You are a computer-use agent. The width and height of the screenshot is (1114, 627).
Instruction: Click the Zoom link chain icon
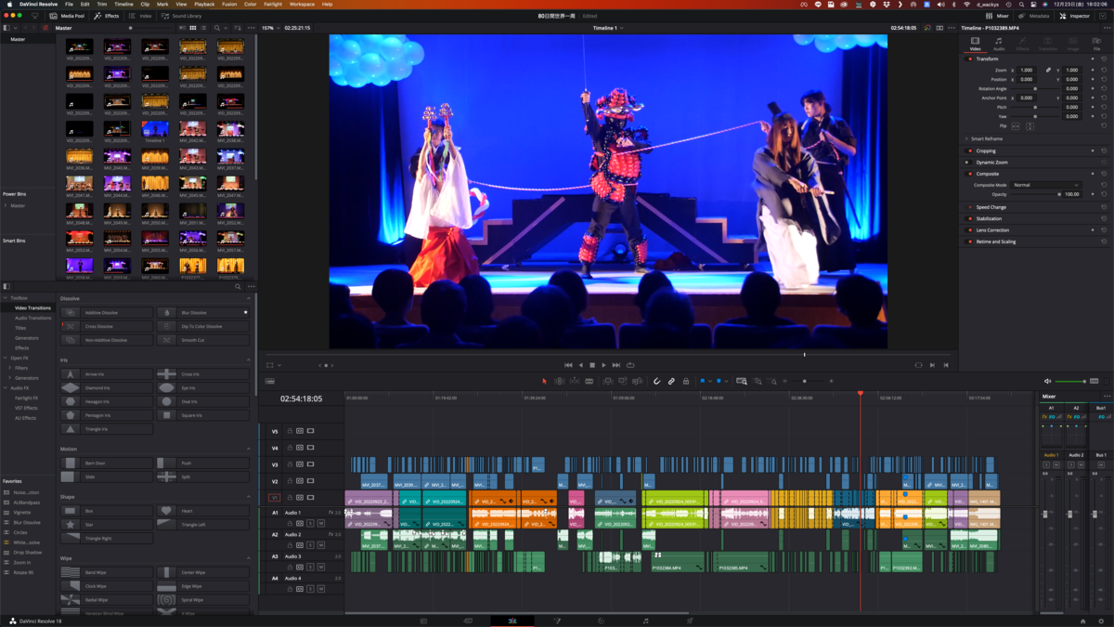(x=1048, y=70)
